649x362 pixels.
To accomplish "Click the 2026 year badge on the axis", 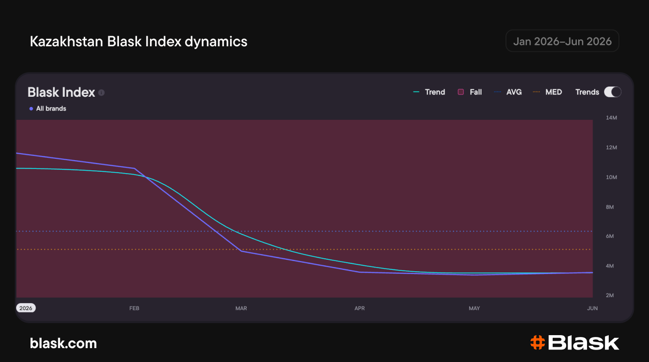I will [x=26, y=308].
